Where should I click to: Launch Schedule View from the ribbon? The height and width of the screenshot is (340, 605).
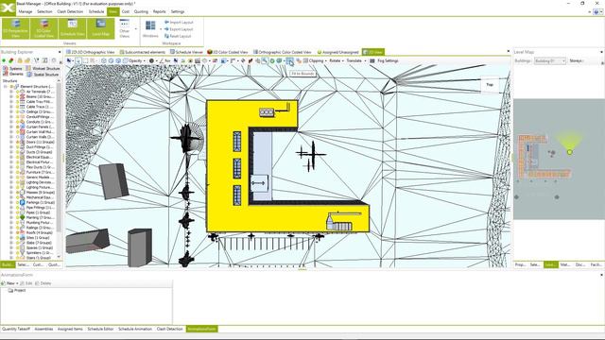(x=72, y=28)
